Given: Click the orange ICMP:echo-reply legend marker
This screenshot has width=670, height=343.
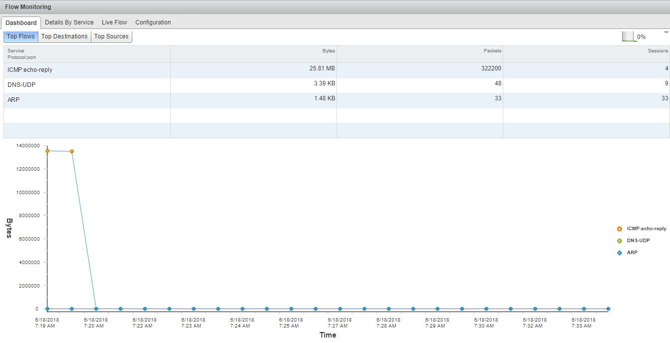Looking at the screenshot, I should pyautogui.click(x=620, y=229).
